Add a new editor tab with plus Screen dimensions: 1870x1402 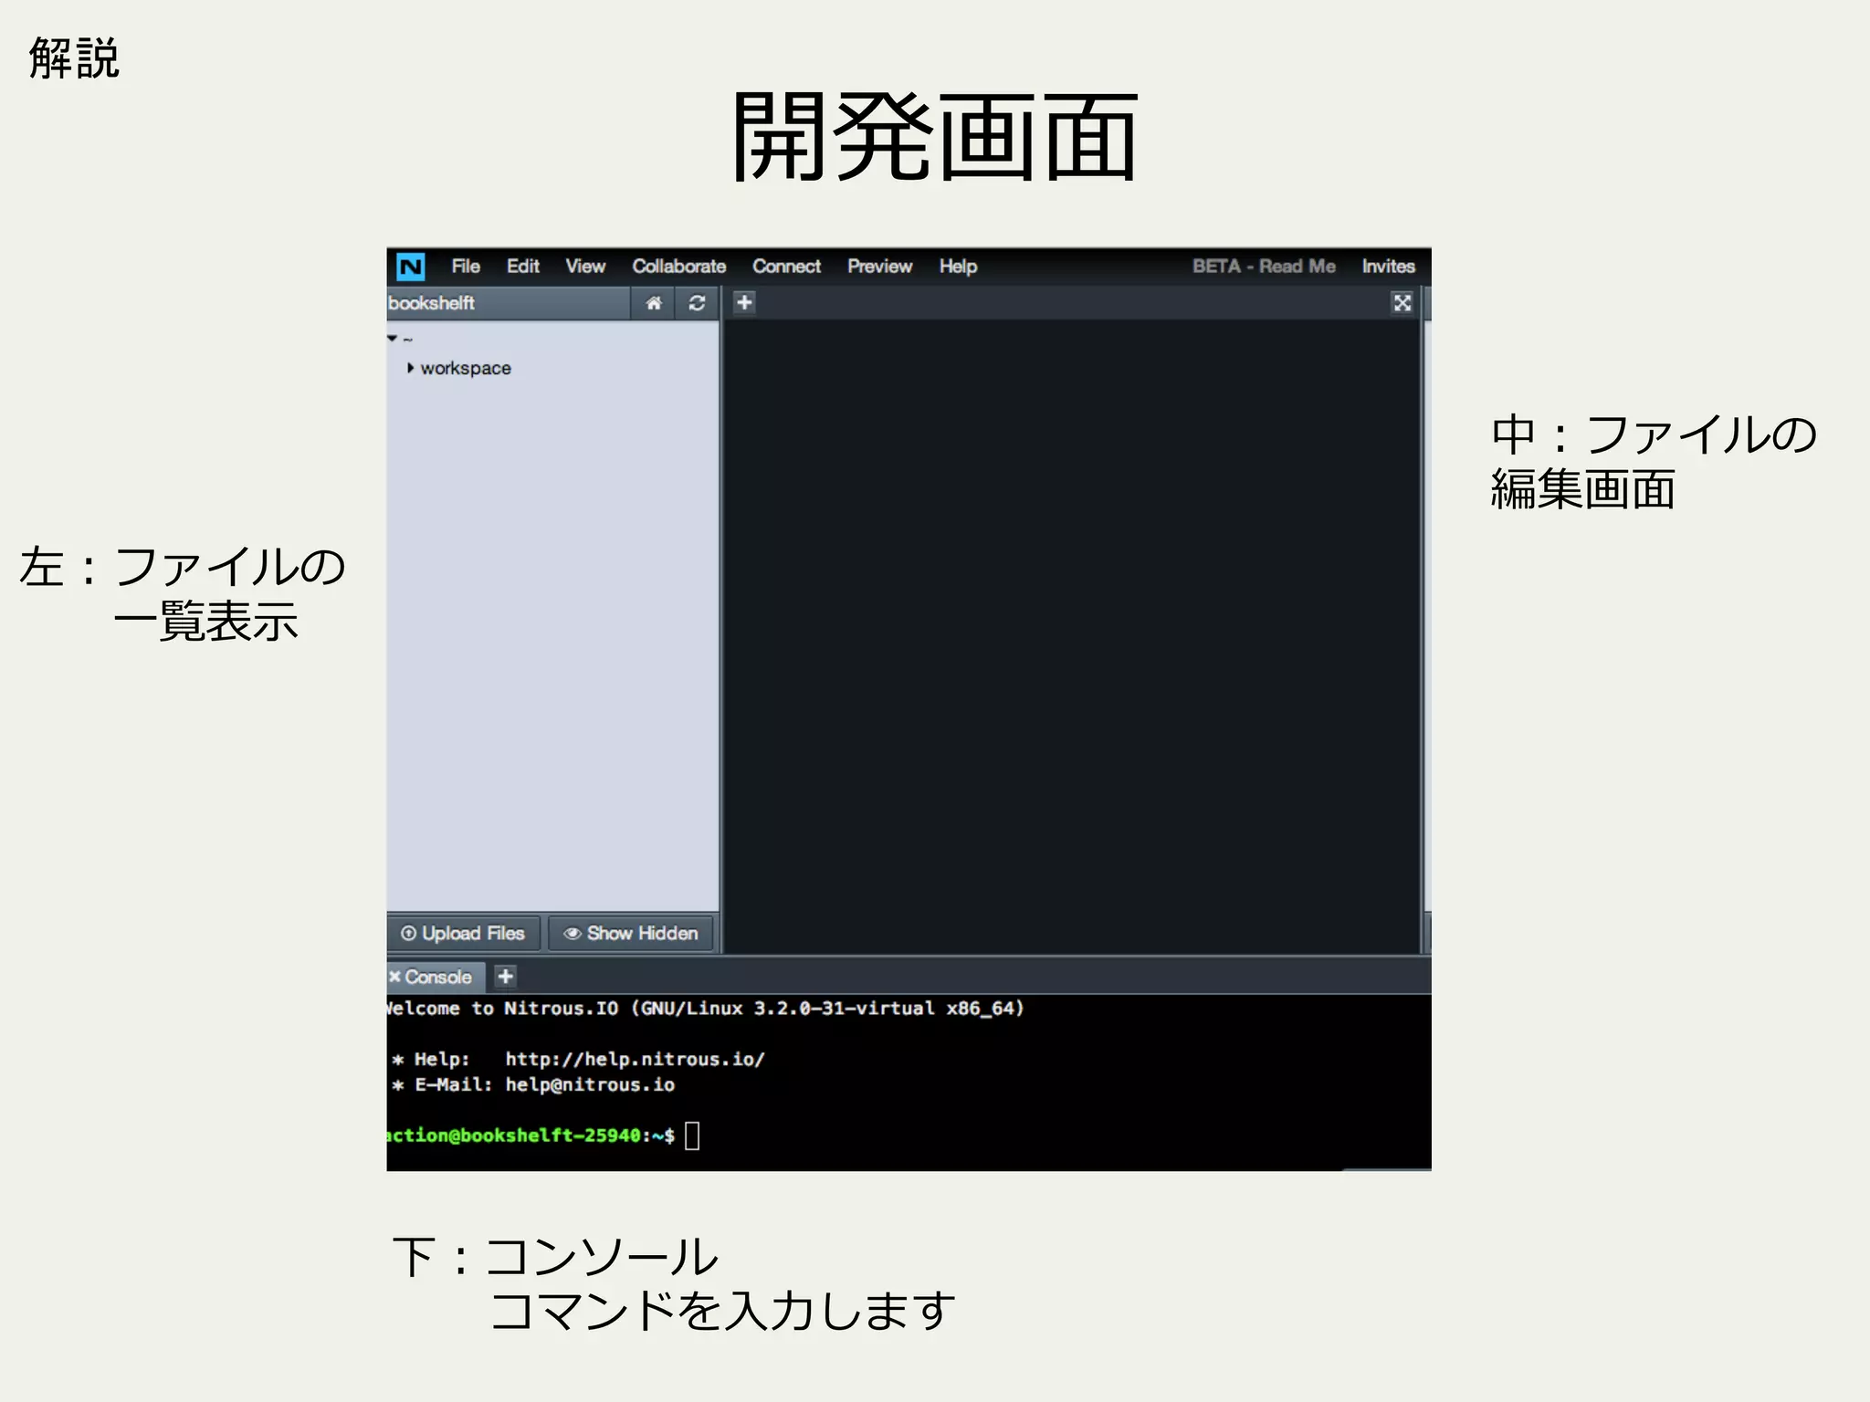pos(744,302)
